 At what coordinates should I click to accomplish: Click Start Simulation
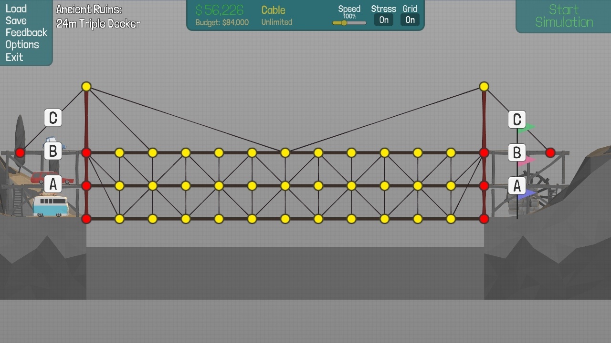coord(564,16)
